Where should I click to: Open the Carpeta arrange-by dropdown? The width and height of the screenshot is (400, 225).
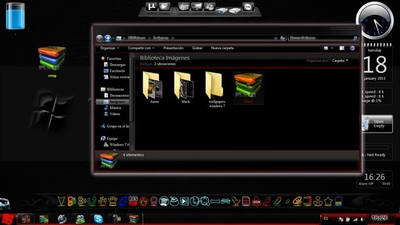pyautogui.click(x=340, y=61)
